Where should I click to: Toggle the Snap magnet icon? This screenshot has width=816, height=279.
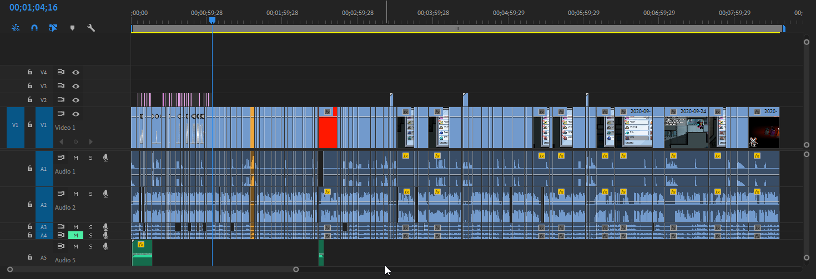34,28
